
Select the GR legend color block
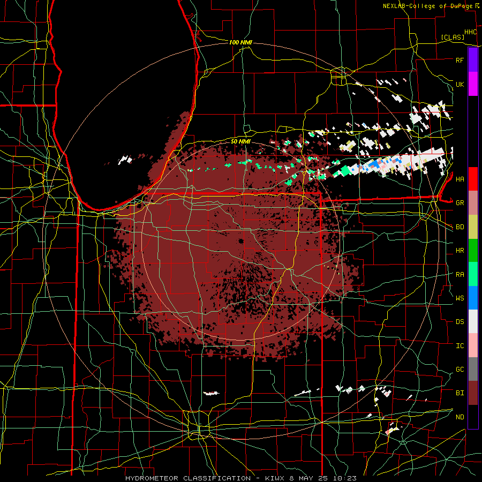point(473,202)
